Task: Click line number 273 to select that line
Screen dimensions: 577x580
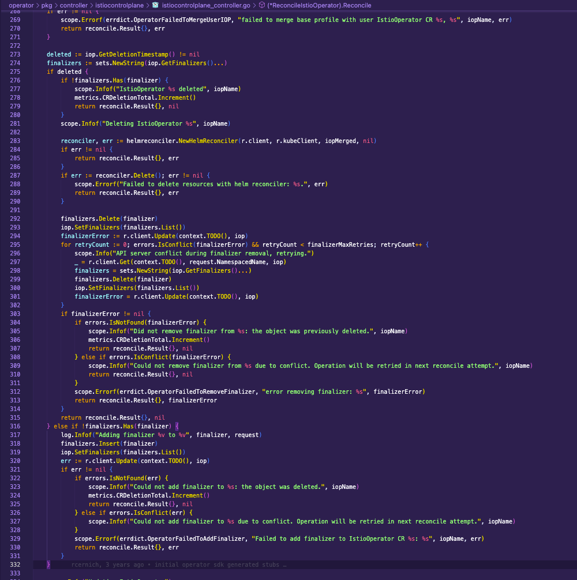Action: point(14,54)
